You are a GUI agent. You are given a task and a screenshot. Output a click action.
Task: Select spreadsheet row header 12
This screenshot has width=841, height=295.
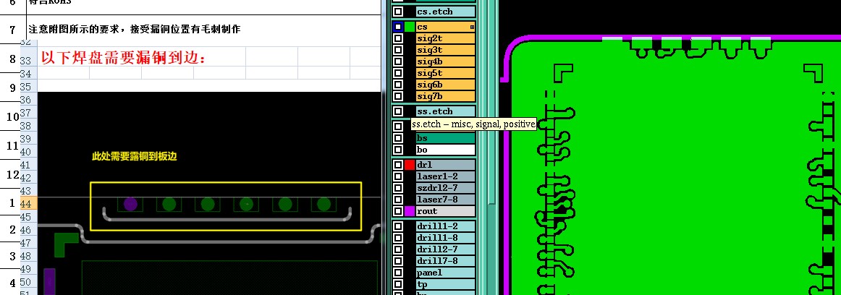click(x=10, y=174)
